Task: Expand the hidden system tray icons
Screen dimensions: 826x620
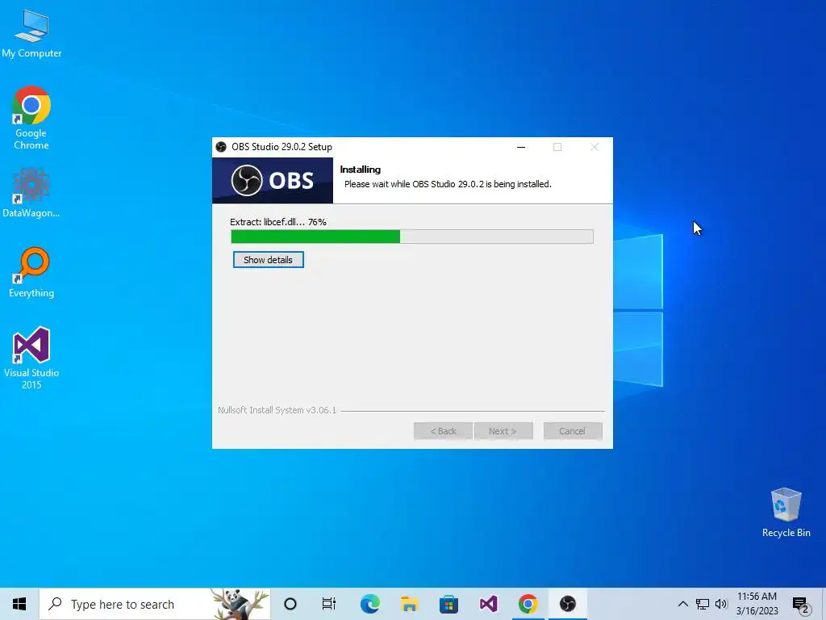Action: (682, 604)
